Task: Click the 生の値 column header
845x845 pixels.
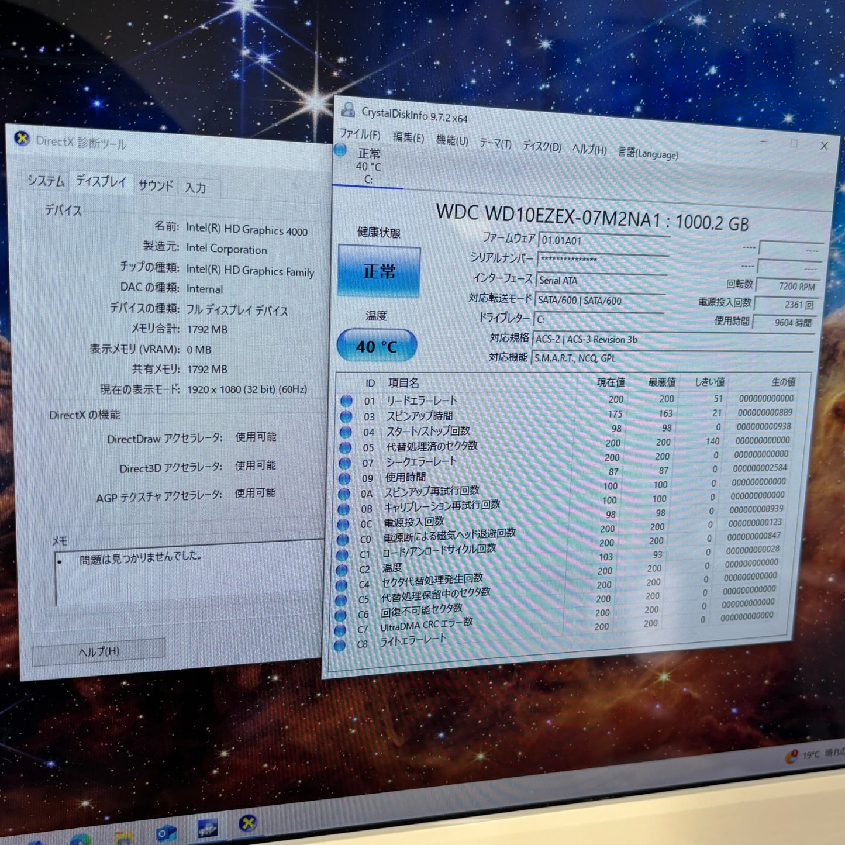Action: tap(783, 382)
